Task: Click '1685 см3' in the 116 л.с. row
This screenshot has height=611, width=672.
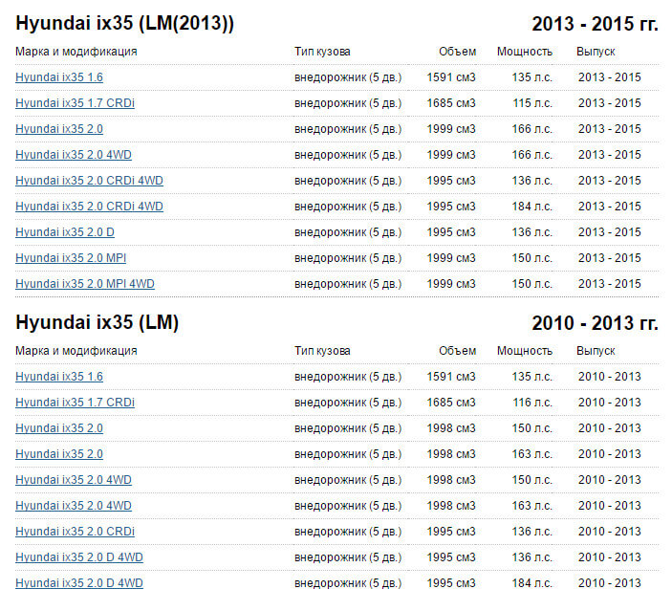Action: 451,403
